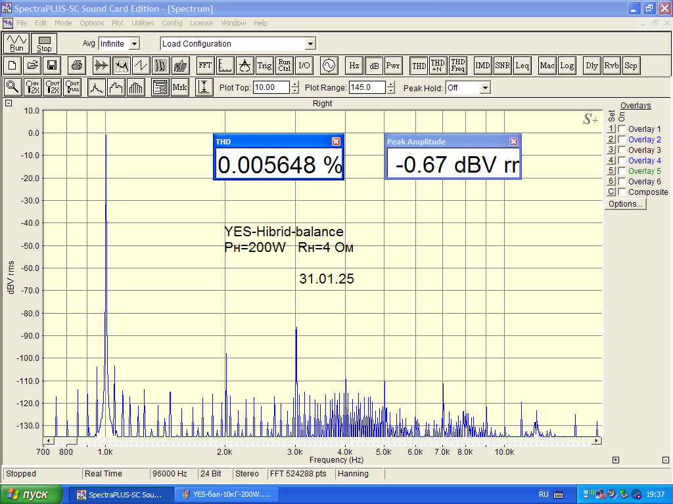
Task: Open the Mac macro utility
Action: coord(547,66)
